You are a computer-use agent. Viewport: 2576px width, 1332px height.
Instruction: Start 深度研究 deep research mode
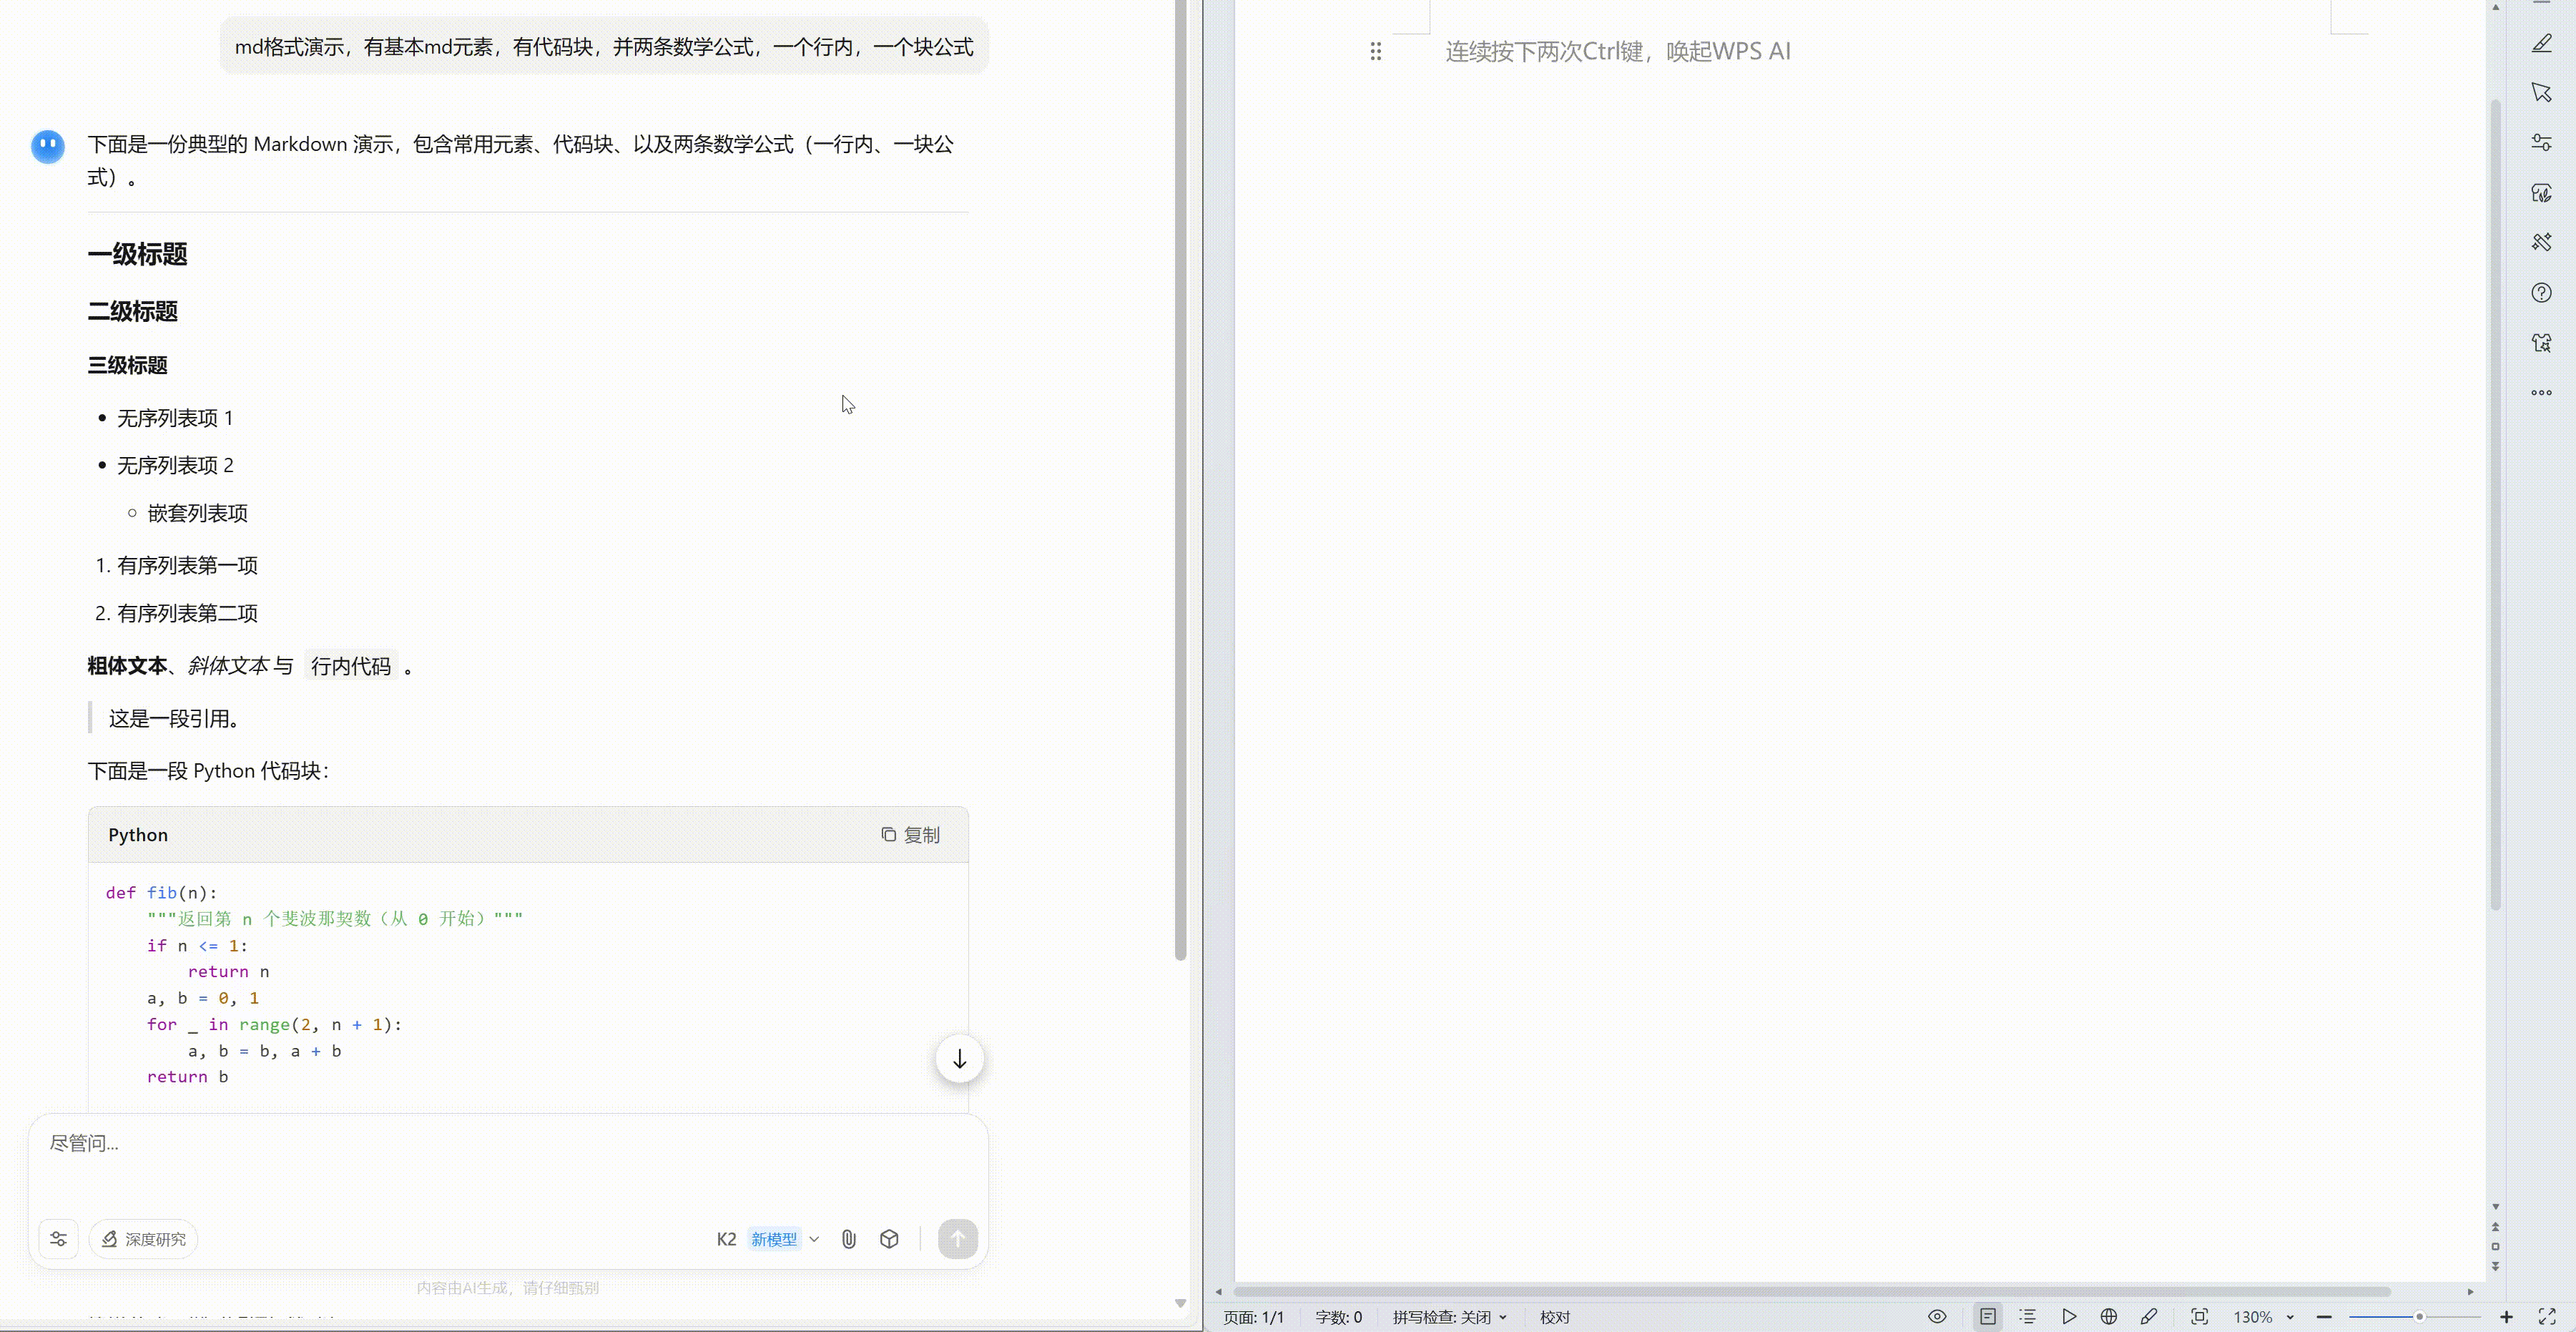coord(143,1239)
